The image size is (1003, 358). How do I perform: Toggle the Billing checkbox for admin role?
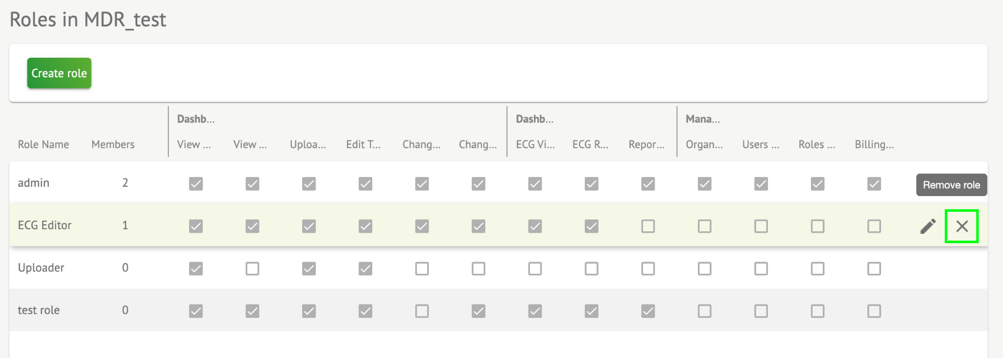pyautogui.click(x=874, y=184)
